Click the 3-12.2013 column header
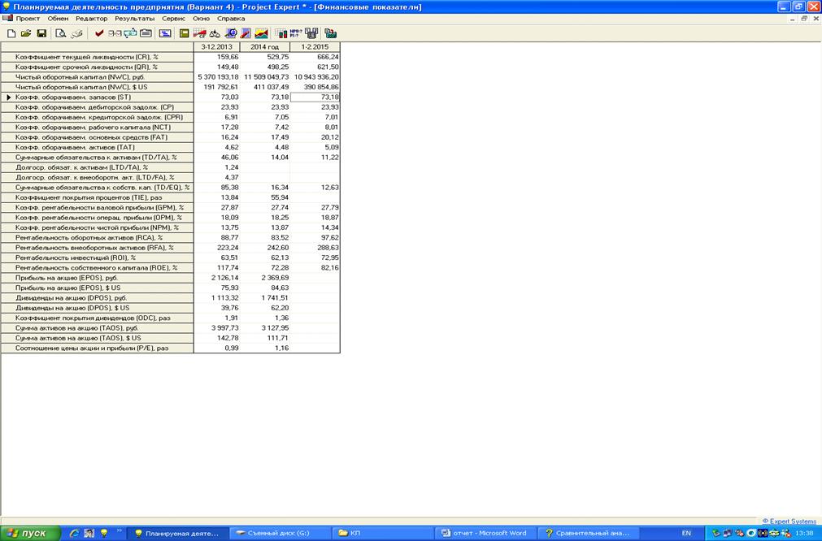The image size is (822, 541). (x=216, y=46)
